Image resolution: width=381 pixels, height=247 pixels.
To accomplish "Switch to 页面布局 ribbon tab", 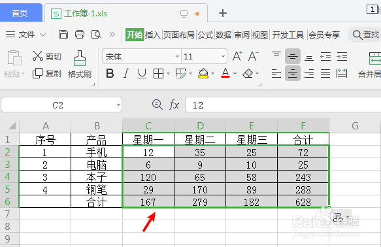I will pyautogui.click(x=179, y=35).
